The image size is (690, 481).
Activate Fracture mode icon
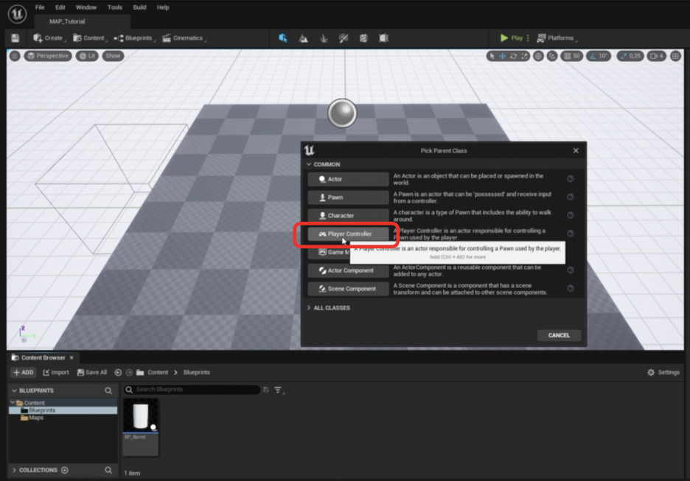363,38
